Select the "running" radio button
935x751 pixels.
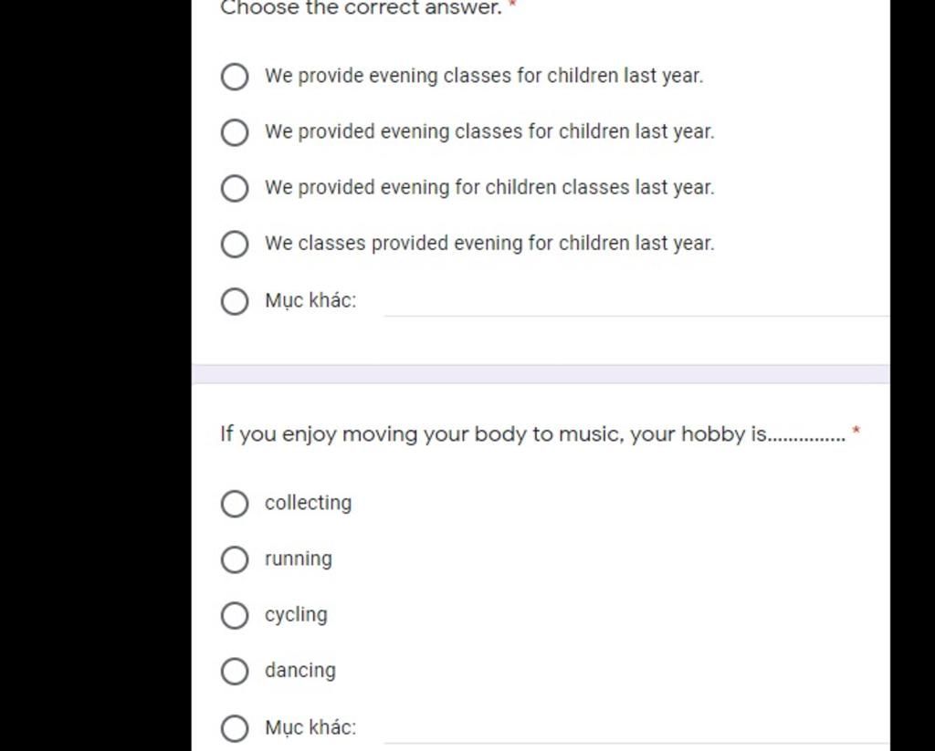pyautogui.click(x=235, y=559)
